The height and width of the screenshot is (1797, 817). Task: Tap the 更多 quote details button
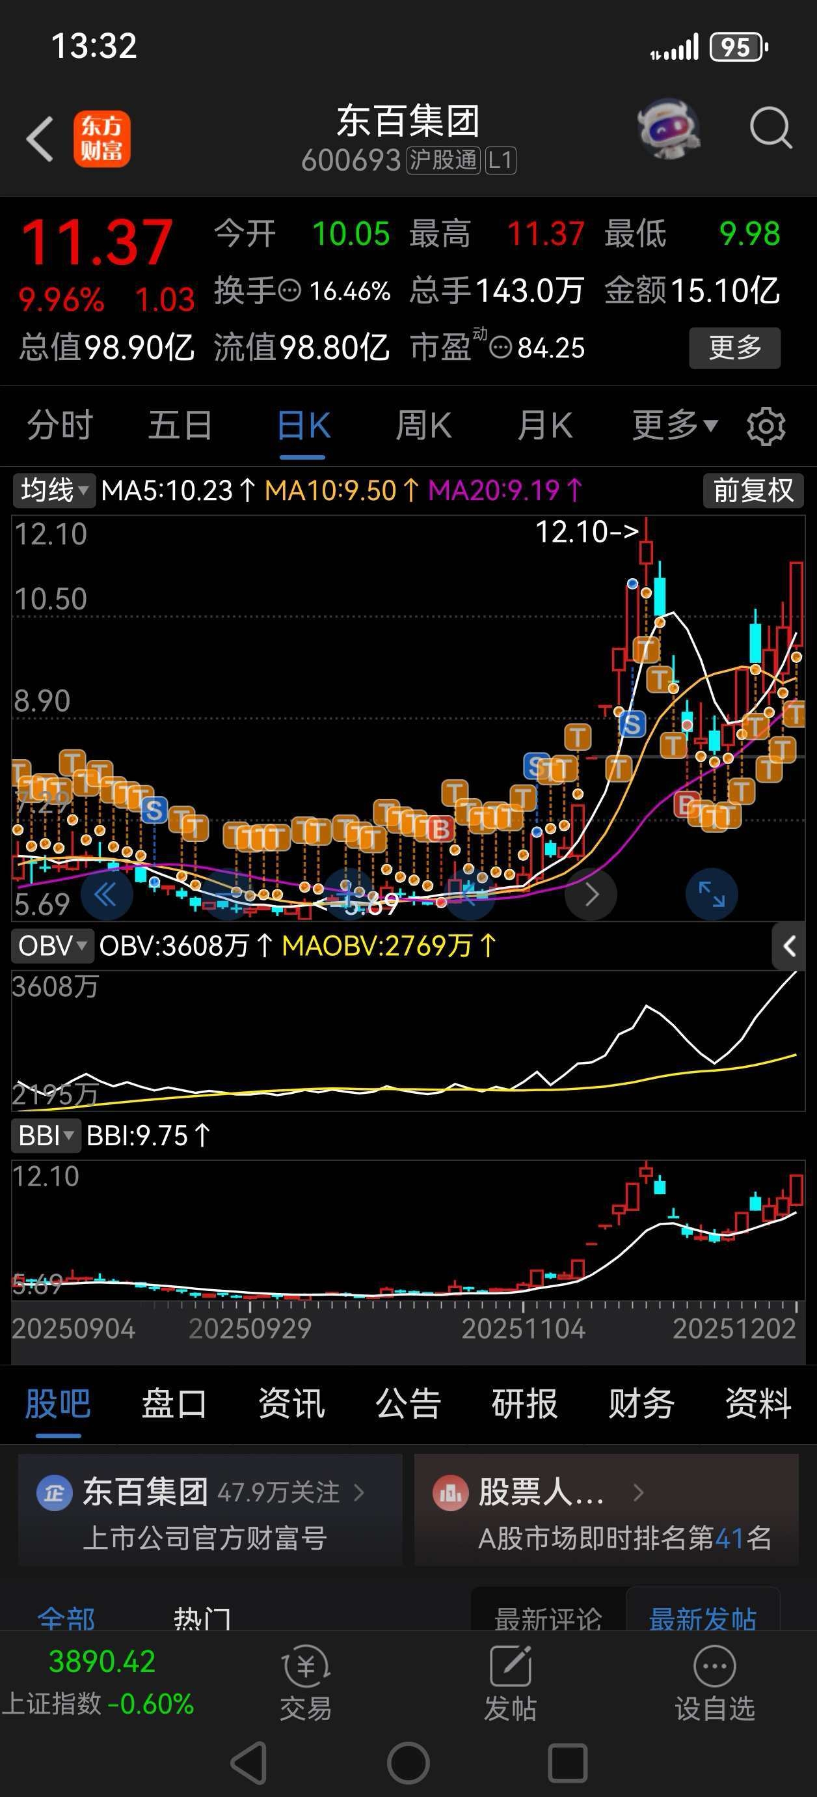point(735,348)
